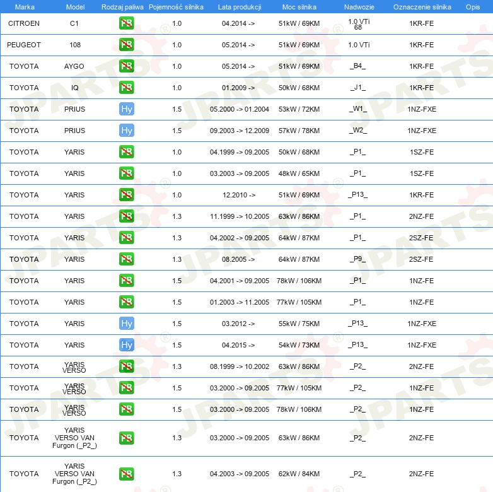Select the PEUGEOT brand cell
493x492 pixels.
24,45
